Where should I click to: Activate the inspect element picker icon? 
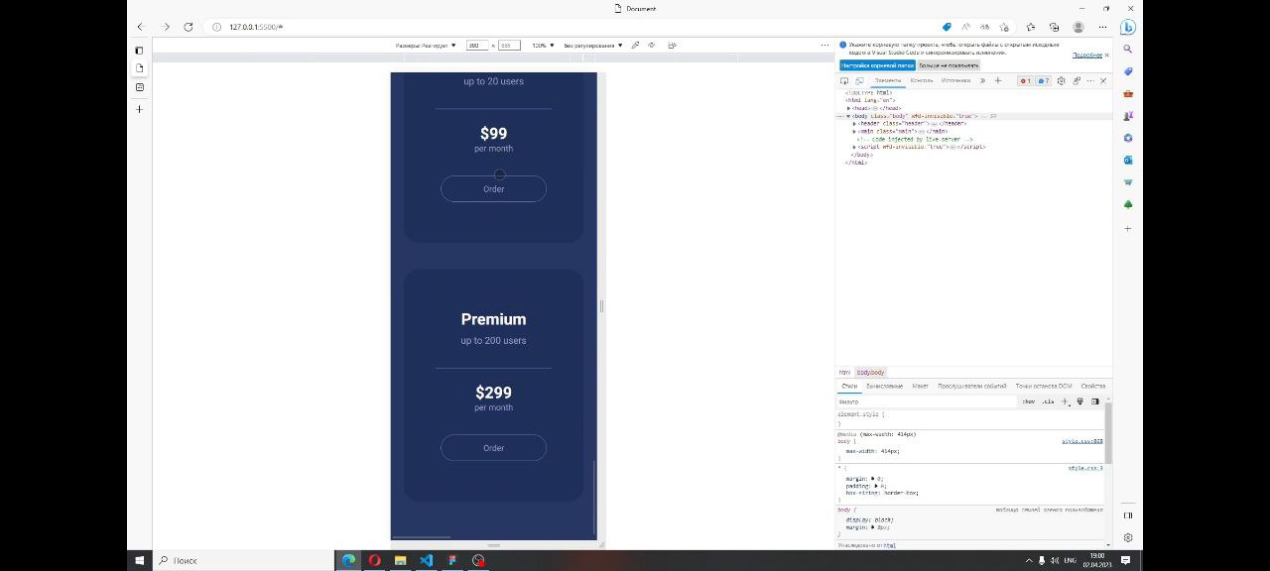(x=844, y=81)
